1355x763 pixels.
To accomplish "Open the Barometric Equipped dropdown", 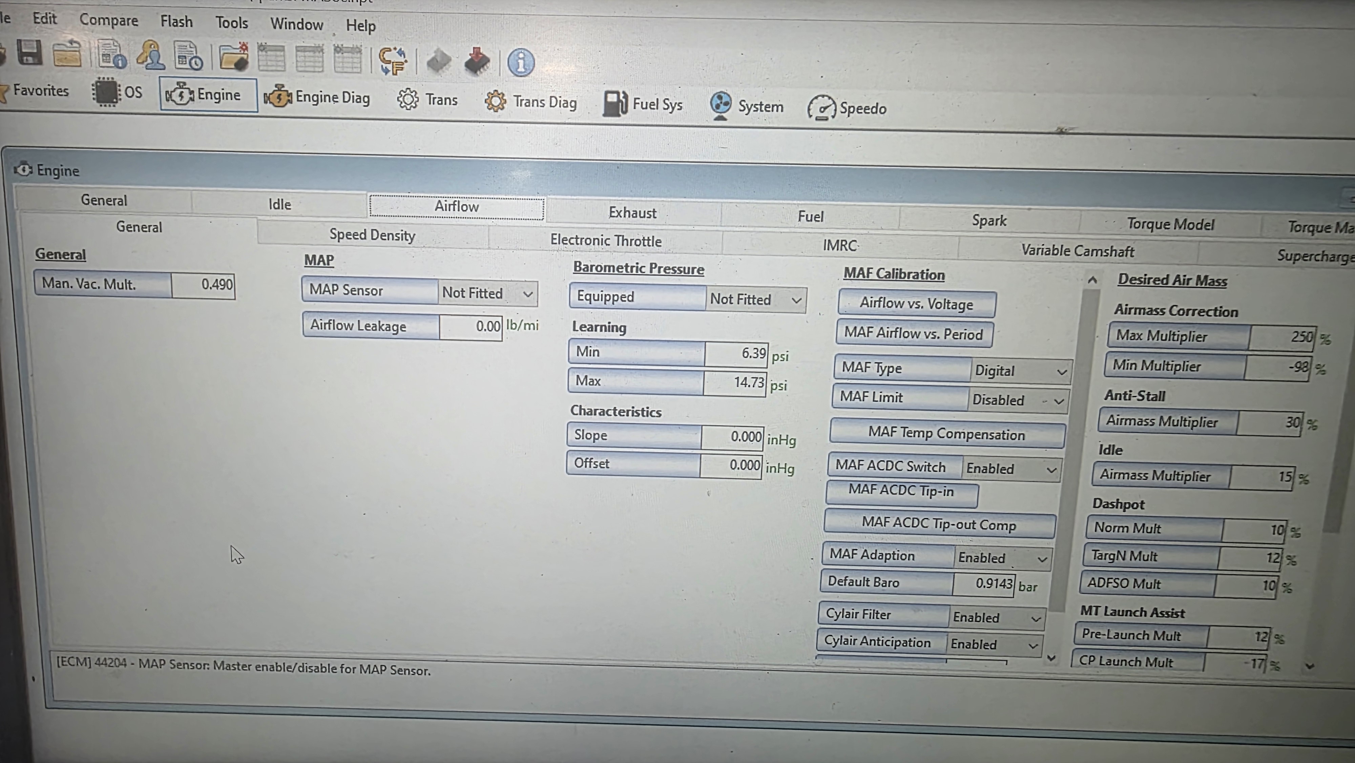I will (x=755, y=300).
